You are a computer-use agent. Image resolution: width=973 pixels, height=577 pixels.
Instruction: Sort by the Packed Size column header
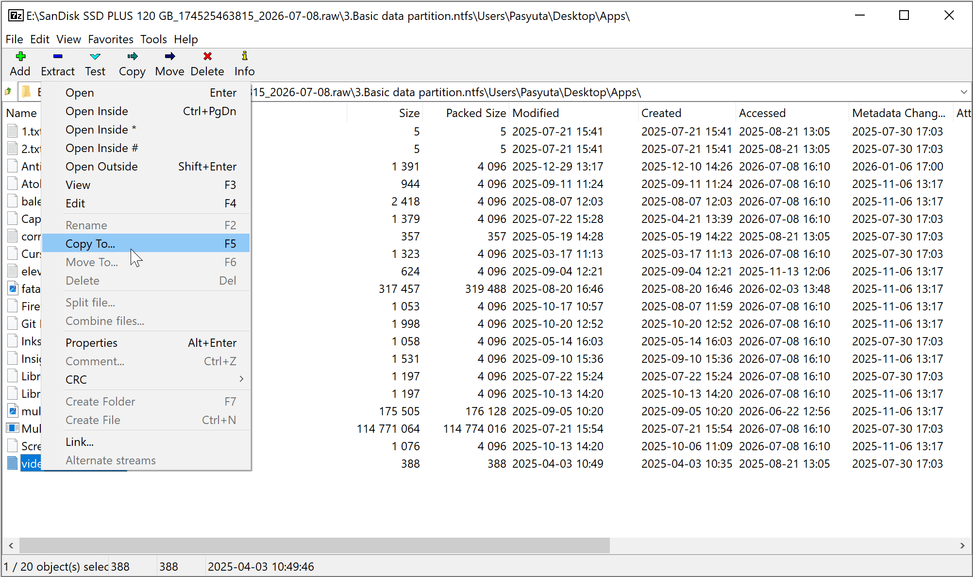tap(476, 113)
